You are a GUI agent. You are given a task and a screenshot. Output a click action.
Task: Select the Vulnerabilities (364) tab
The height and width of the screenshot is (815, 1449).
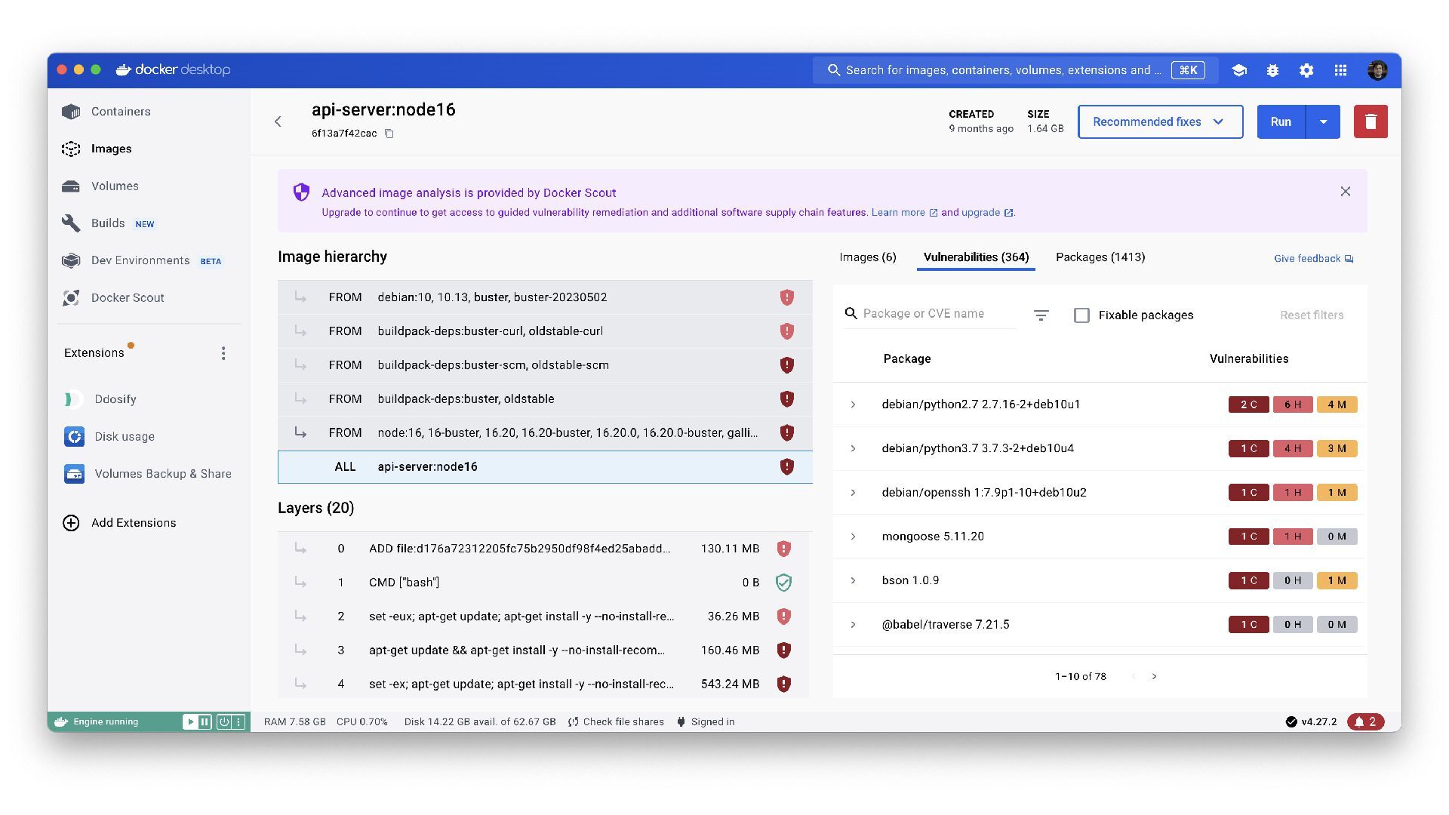976,257
